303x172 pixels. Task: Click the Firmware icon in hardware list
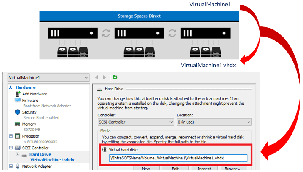click(18, 101)
